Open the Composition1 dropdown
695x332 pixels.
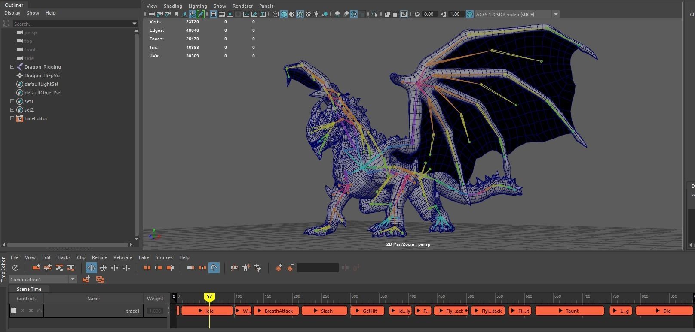73,279
